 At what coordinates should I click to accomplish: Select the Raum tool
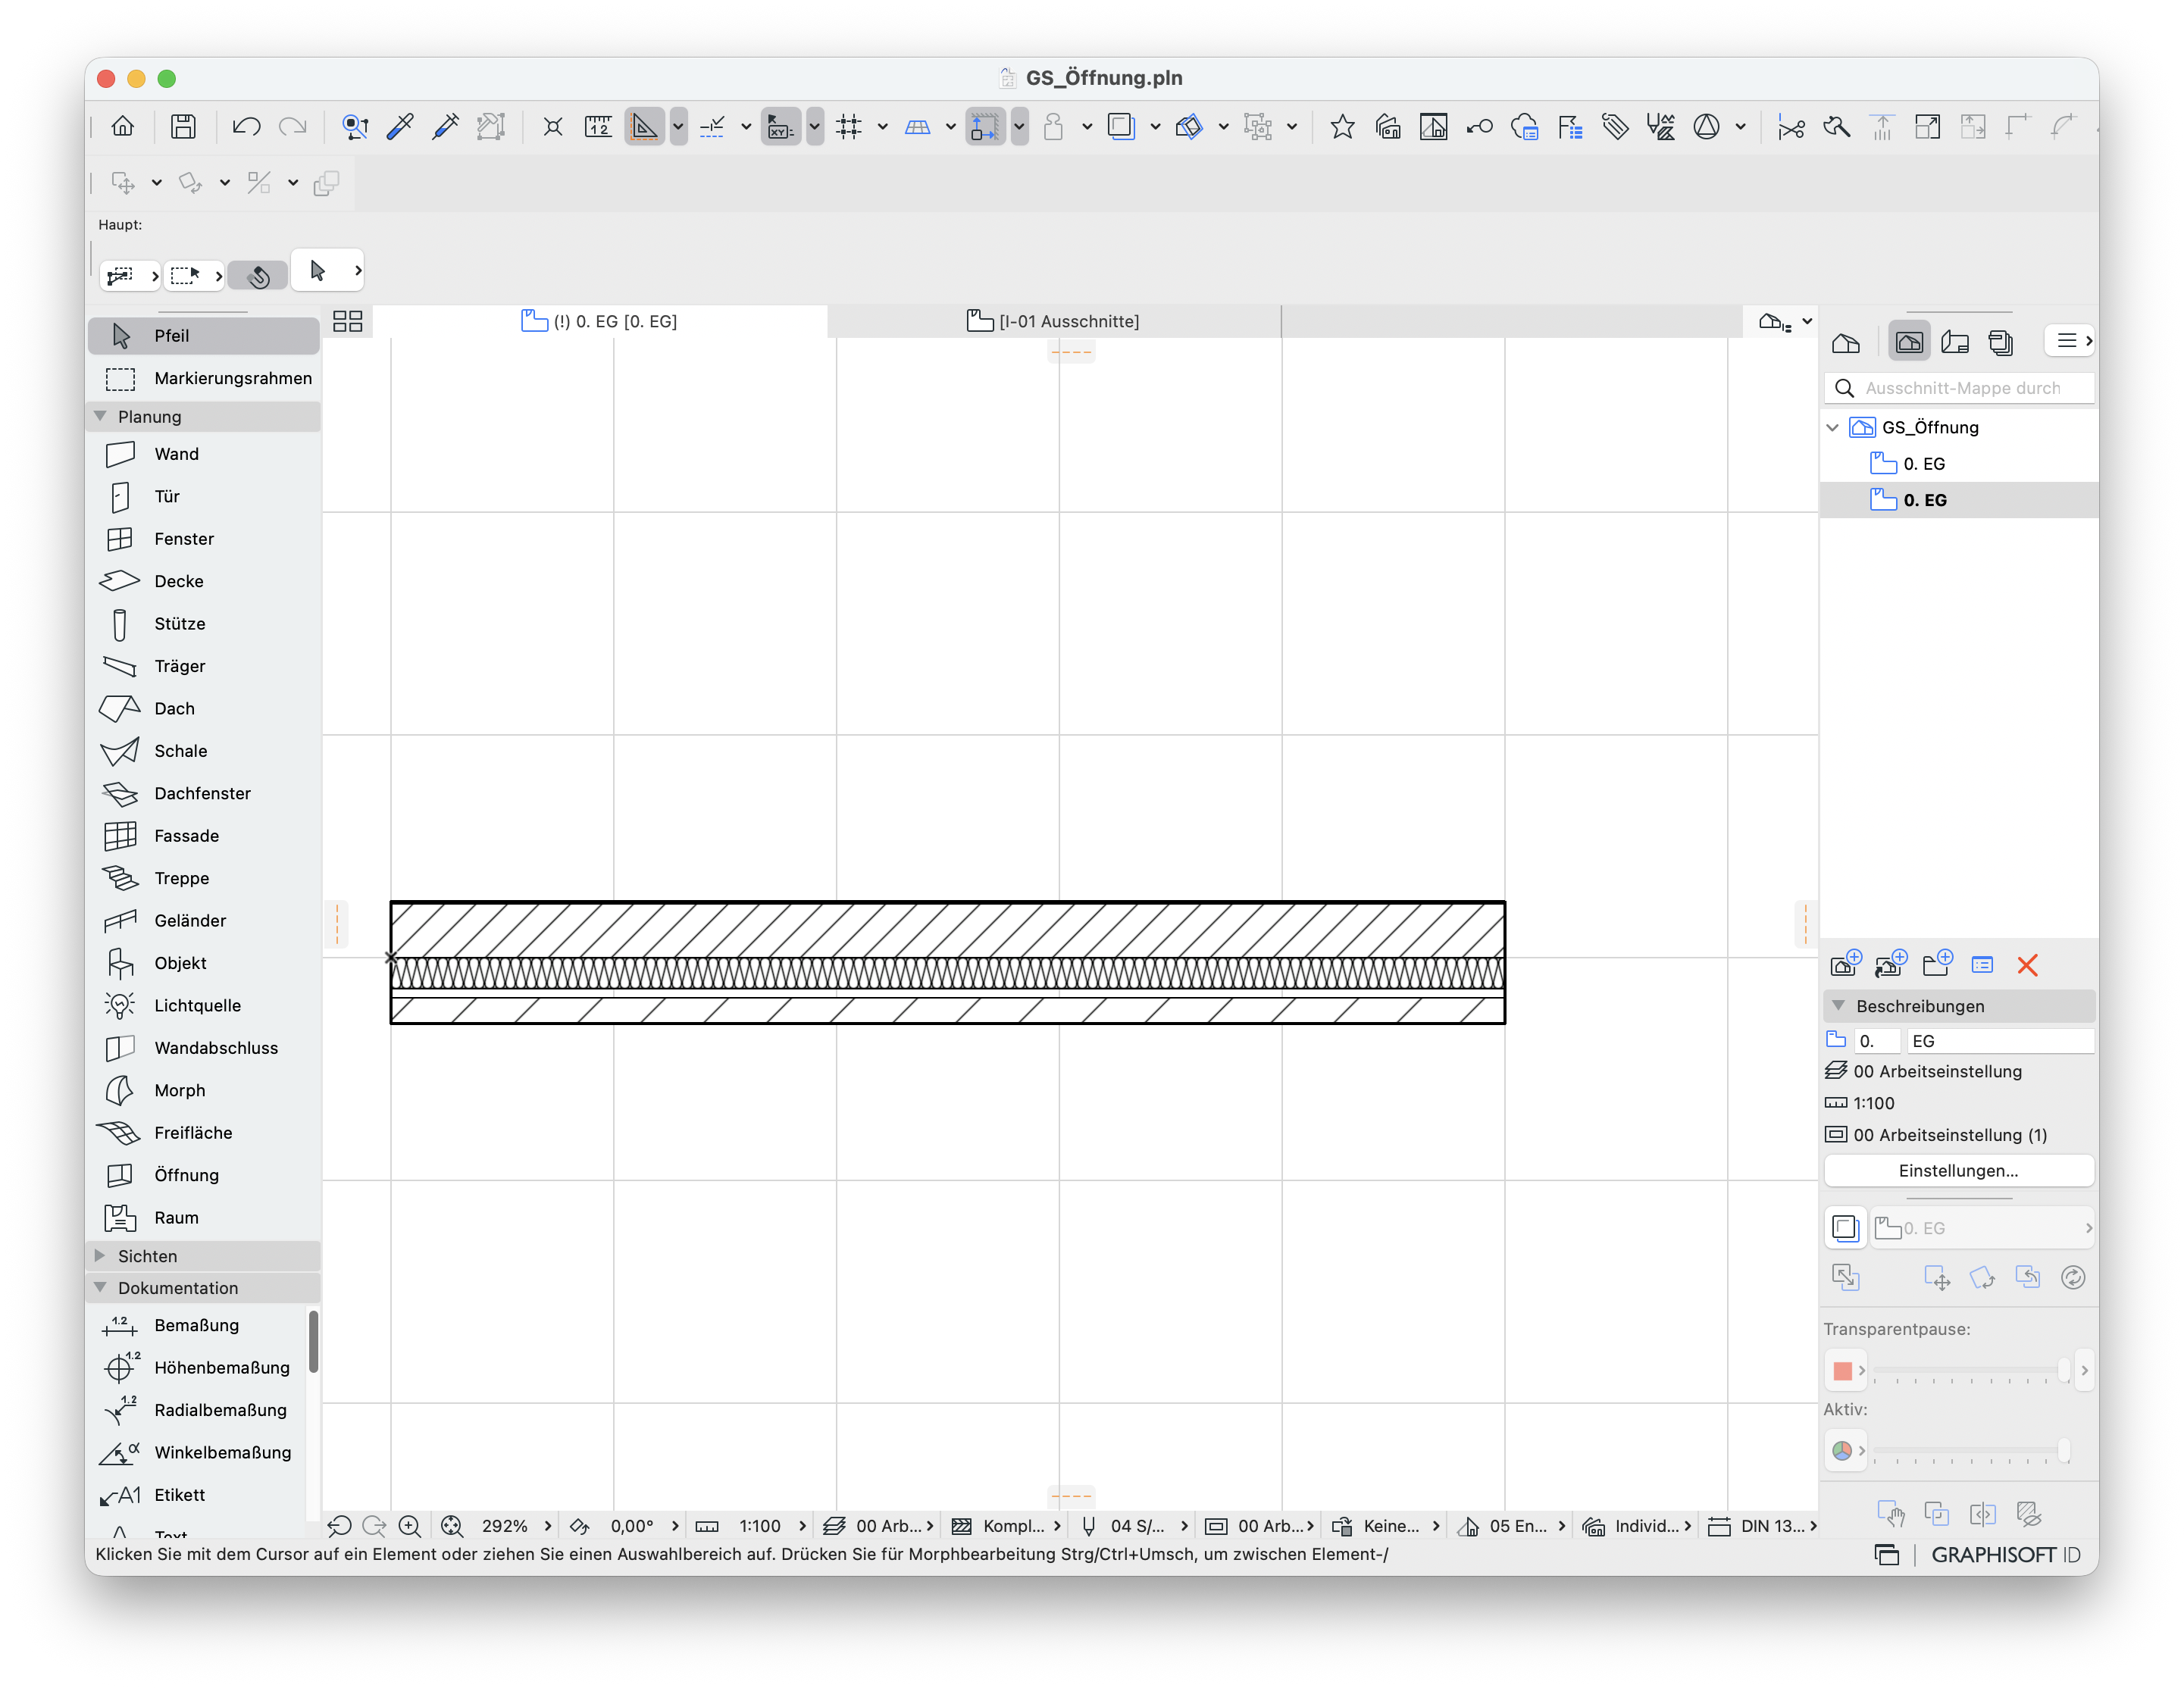click(x=203, y=1218)
